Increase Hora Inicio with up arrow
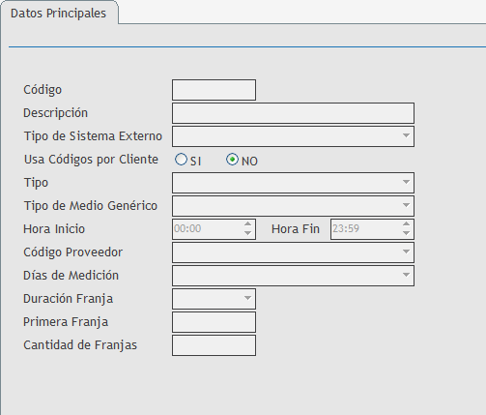This screenshot has height=415, width=486. (x=247, y=224)
